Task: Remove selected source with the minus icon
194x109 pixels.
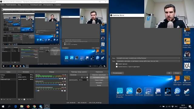Action: click(x=22, y=99)
